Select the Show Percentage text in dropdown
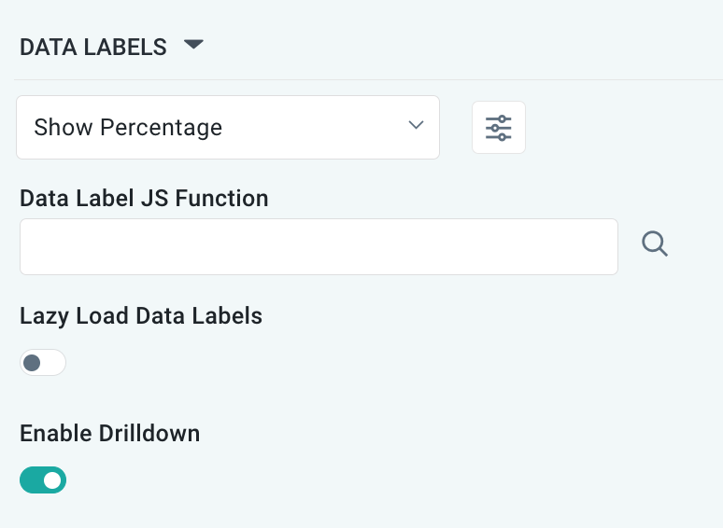Viewport: 723px width, 528px height. point(128,128)
